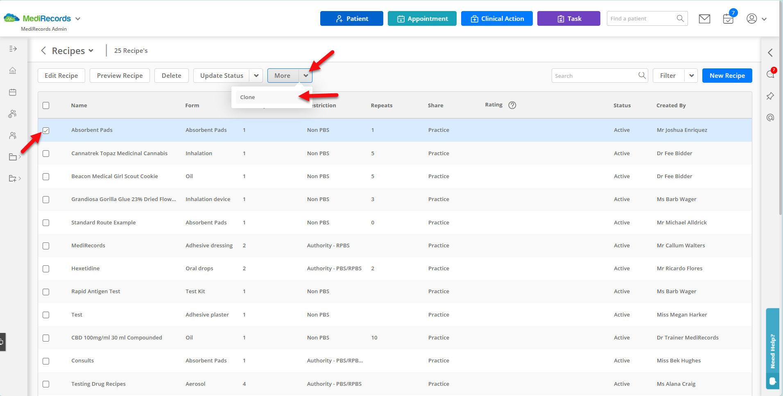This screenshot has width=783, height=396.
Task: Click the pin icon in the right panel
Action: 770,96
